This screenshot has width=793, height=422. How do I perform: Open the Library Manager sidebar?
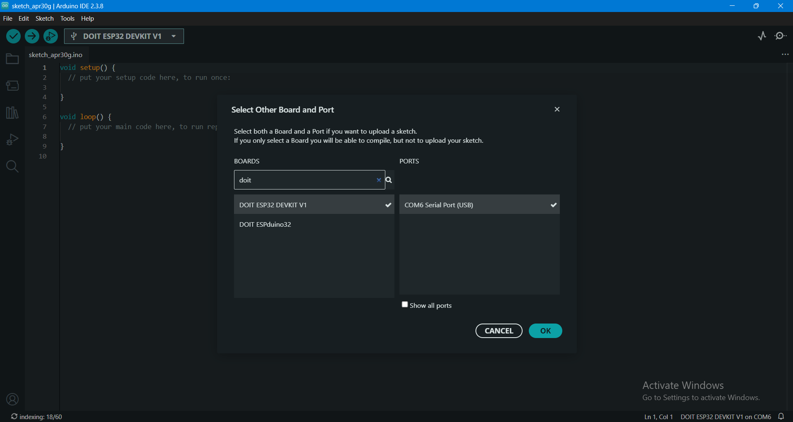(12, 113)
